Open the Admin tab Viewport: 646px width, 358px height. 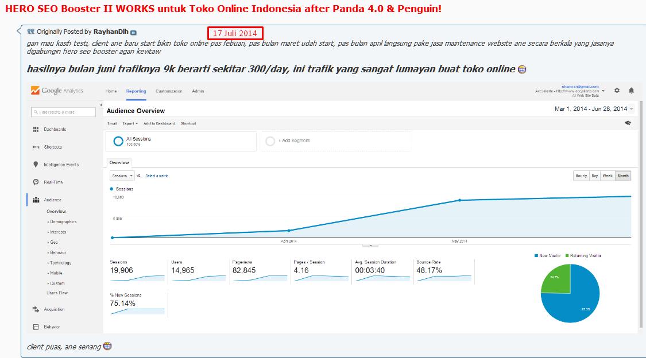198,91
